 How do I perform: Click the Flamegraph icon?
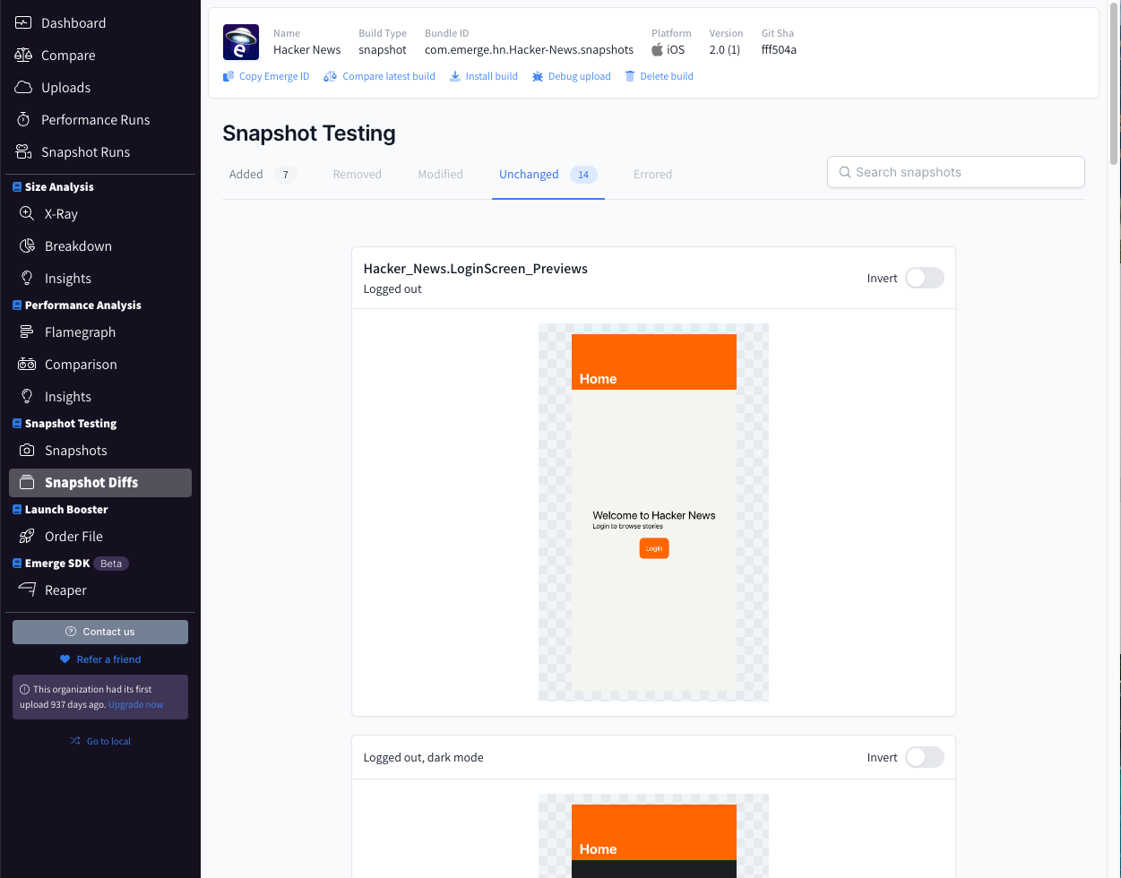click(27, 331)
